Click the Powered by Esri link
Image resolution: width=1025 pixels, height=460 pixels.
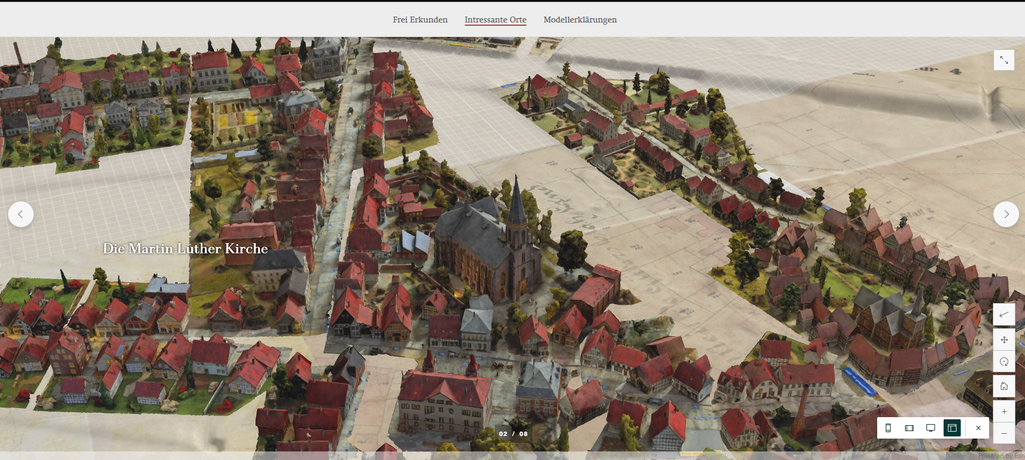1000,456
